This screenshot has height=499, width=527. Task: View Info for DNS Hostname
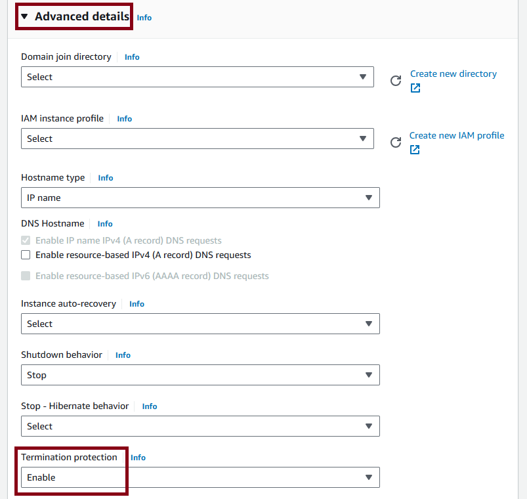point(105,224)
